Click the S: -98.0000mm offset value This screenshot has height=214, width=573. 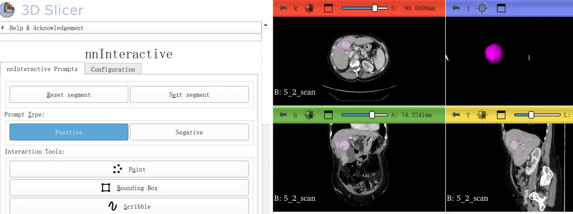413,8
